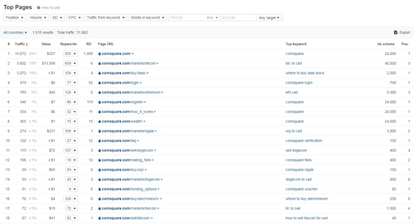Click the 'coinsquare login' keyword
This screenshot has width=414, height=224.
point(299,82)
